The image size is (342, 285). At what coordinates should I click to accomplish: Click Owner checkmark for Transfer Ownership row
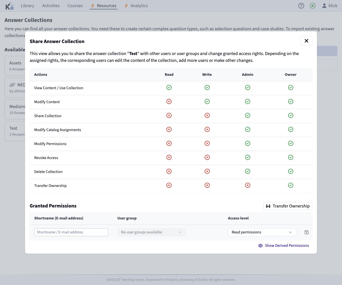(291, 185)
